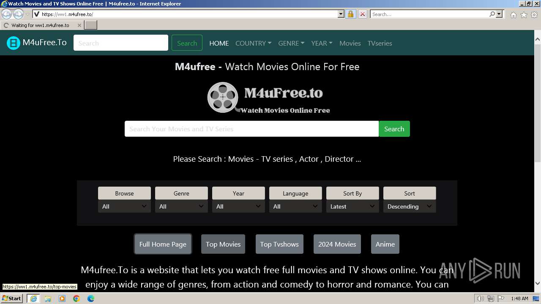Open the Sort 'Descending' dropdown
Image resolution: width=541 pixels, height=304 pixels.
click(410, 206)
